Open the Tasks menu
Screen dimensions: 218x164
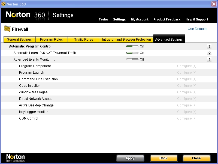point(103,19)
